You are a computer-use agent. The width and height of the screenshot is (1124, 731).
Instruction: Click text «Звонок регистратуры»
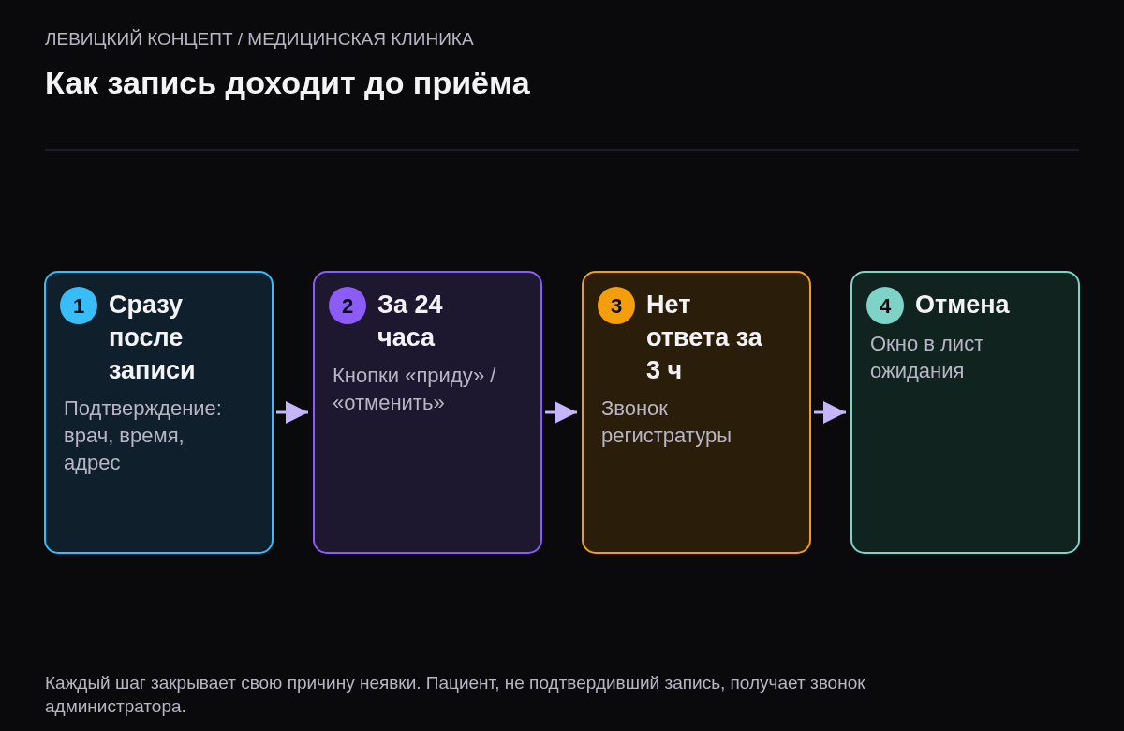(666, 422)
